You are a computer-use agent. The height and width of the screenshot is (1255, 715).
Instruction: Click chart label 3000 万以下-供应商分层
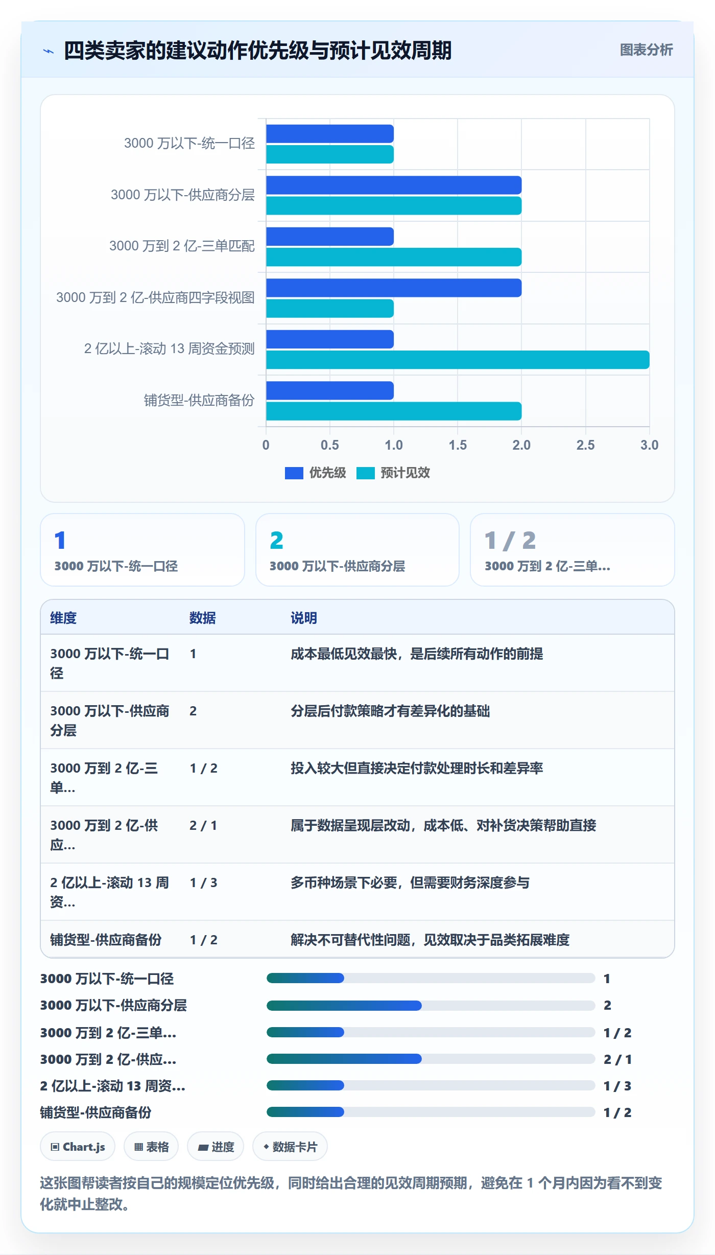click(183, 195)
